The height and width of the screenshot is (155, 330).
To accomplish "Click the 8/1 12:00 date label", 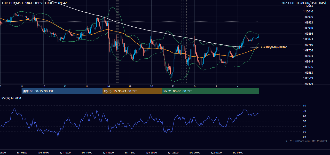I will [65, 153].
